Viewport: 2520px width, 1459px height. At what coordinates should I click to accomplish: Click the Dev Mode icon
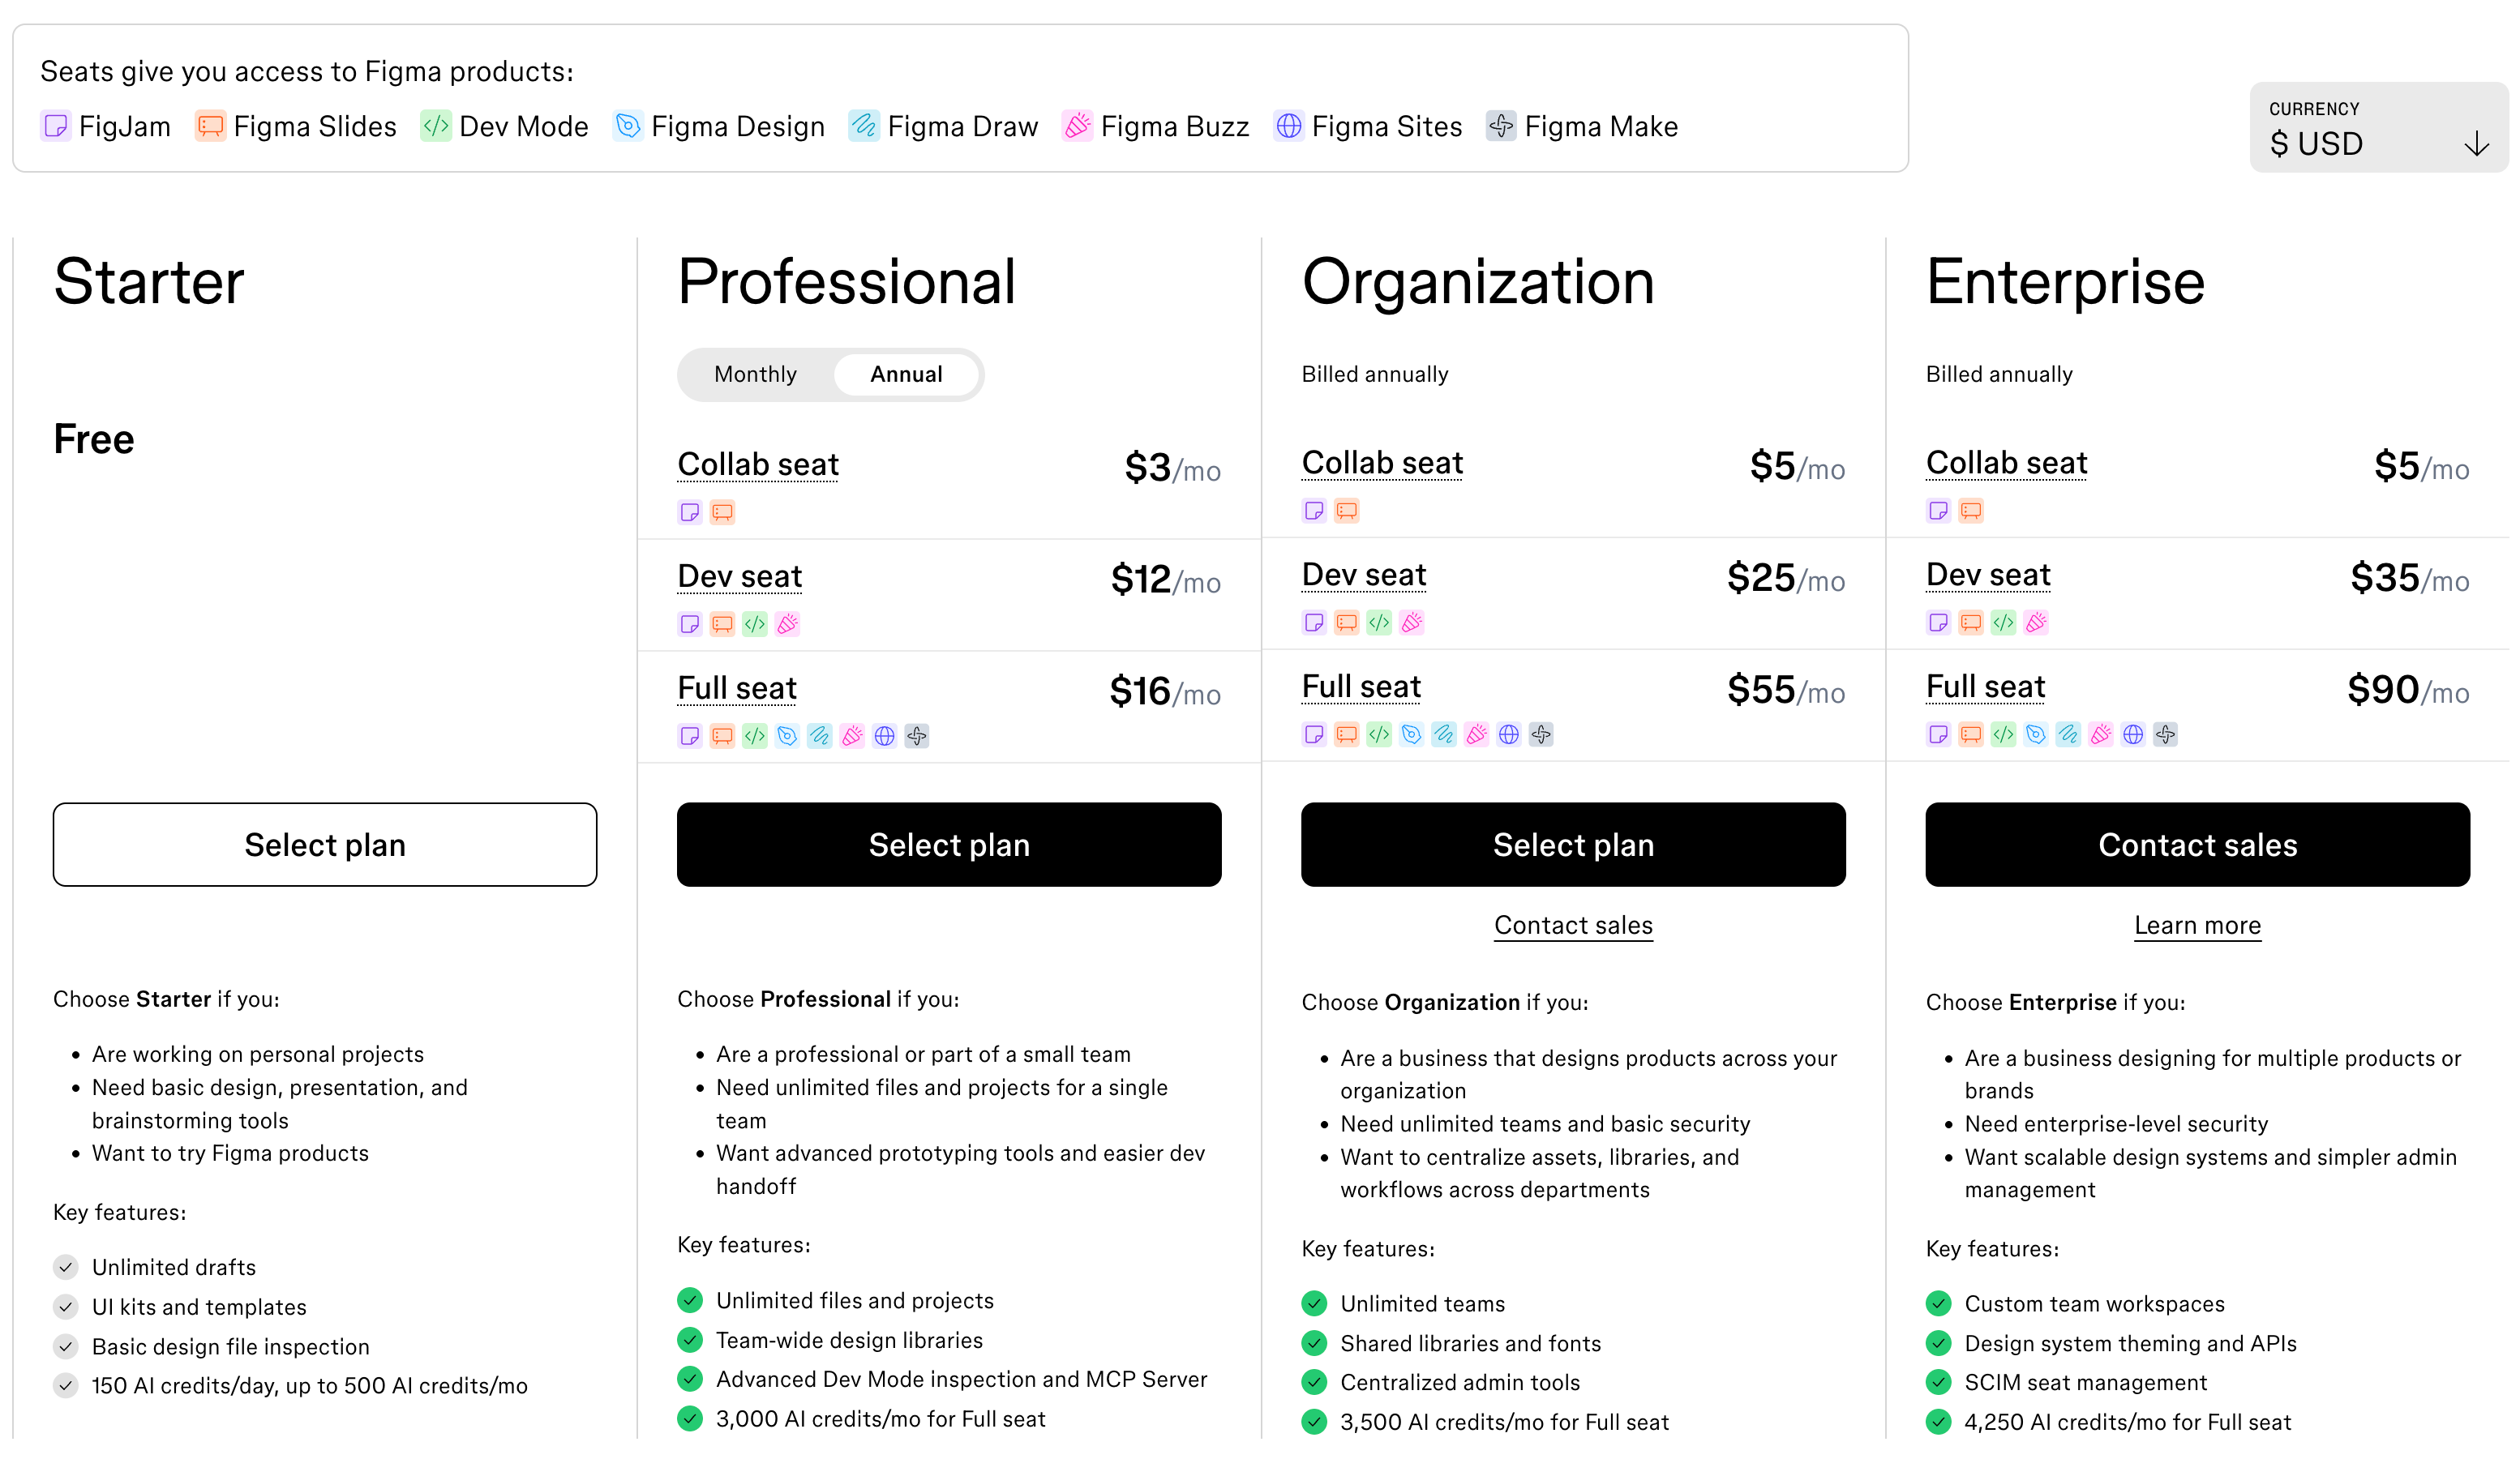[436, 126]
